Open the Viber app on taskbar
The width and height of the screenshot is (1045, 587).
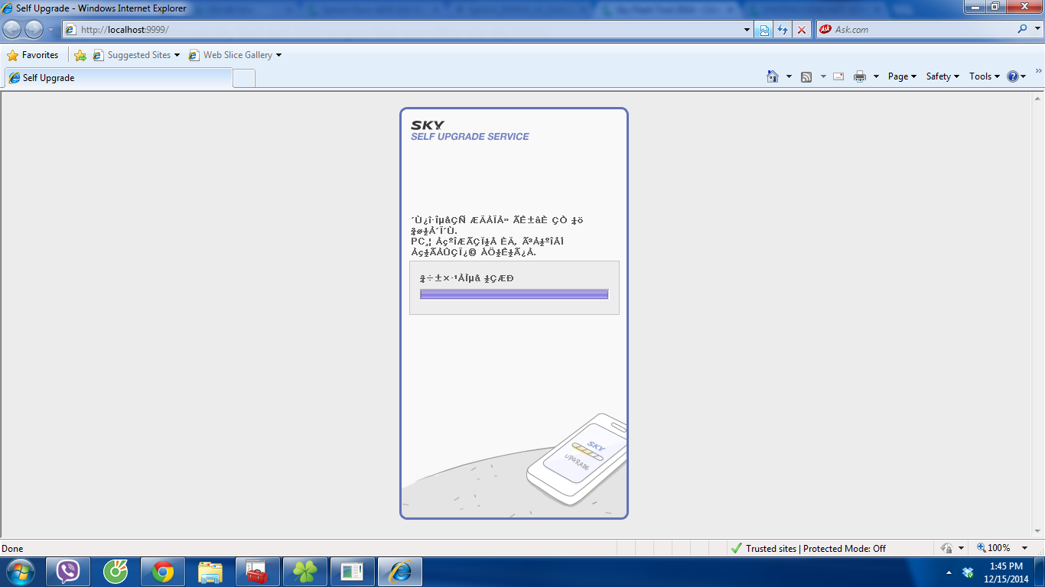(x=68, y=572)
